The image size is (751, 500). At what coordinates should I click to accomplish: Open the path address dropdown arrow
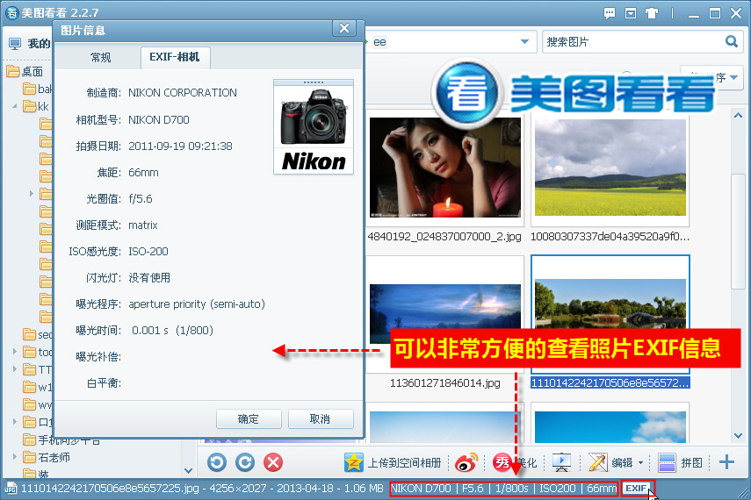click(525, 41)
